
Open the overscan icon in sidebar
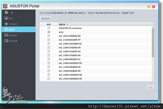pos(6,35)
